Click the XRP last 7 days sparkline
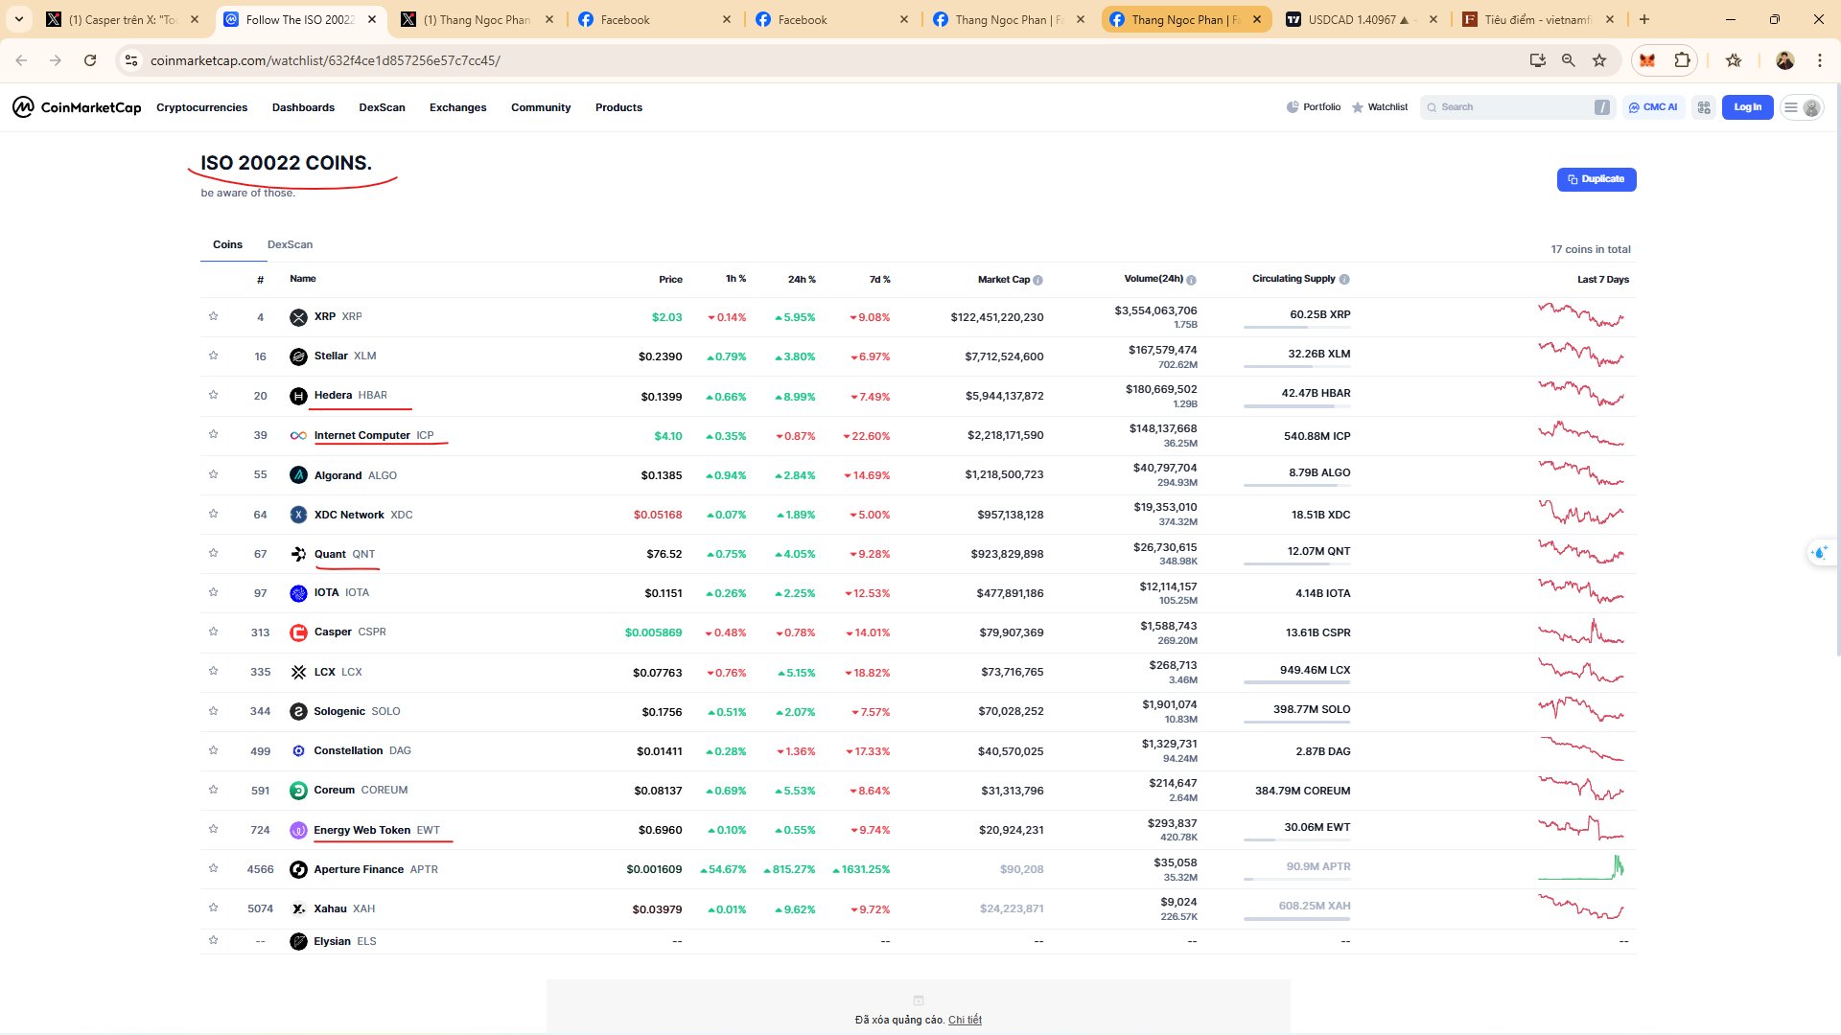 pos(1581,315)
